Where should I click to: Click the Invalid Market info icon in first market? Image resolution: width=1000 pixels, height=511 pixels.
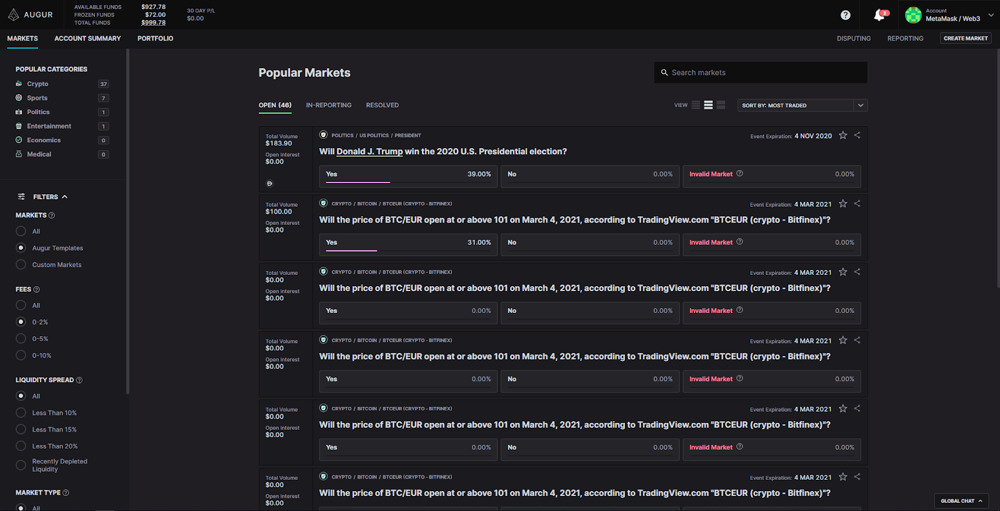click(x=739, y=174)
